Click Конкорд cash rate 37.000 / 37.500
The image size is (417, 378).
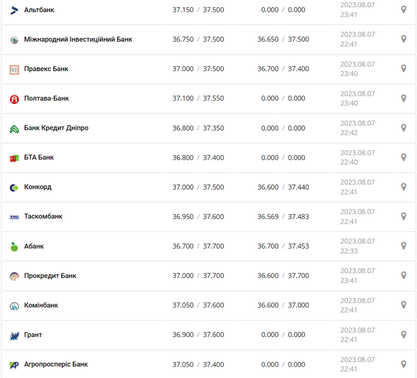[198, 187]
